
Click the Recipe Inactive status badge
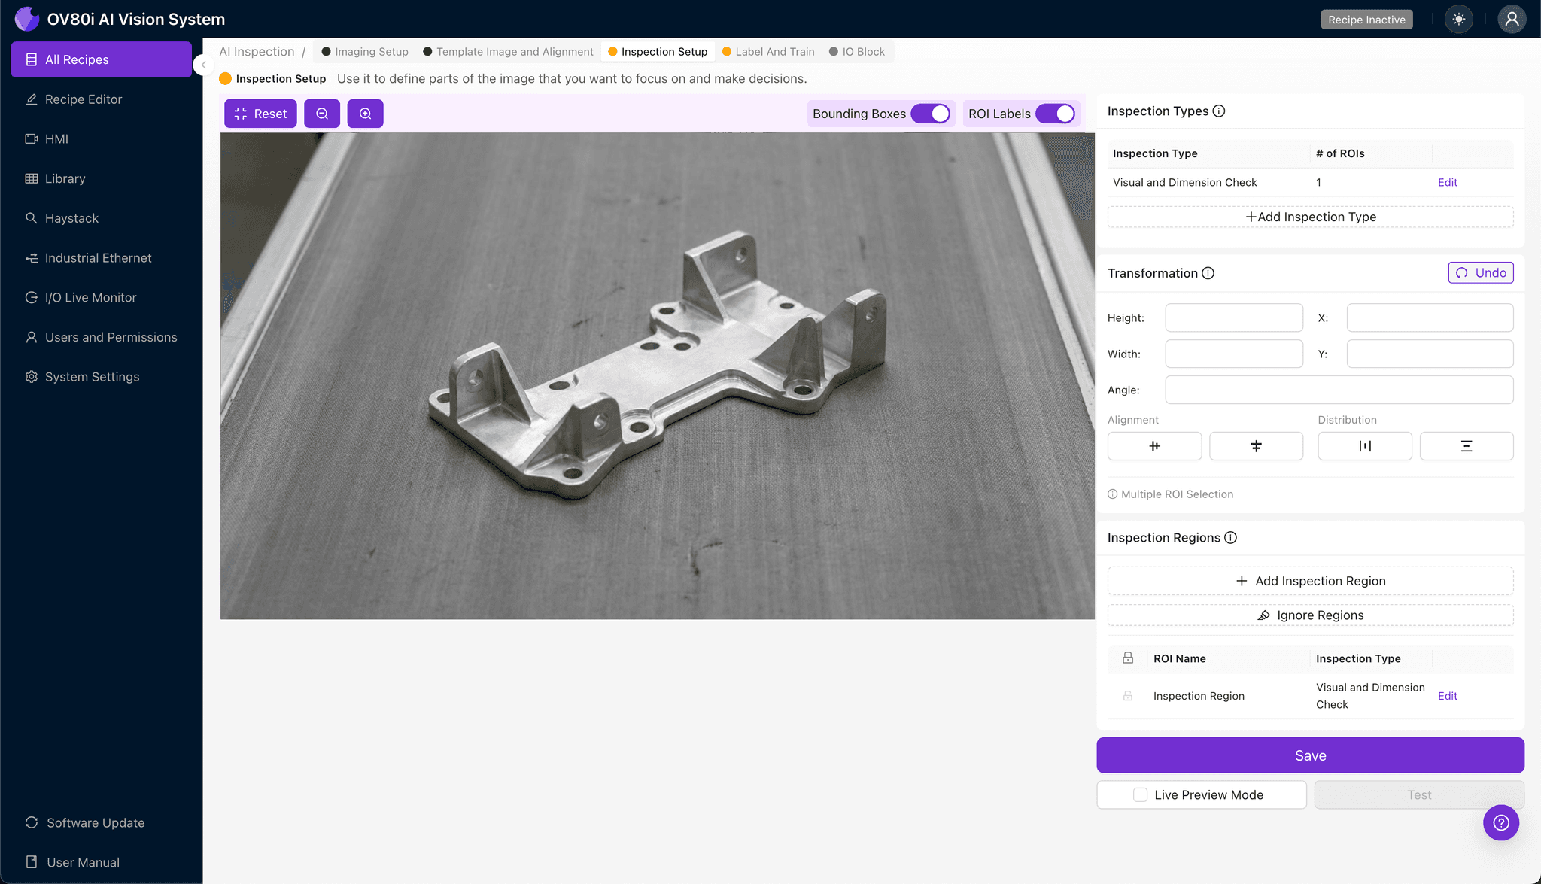point(1366,20)
